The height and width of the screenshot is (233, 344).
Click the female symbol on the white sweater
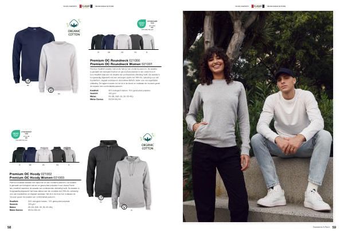pos(51,90)
